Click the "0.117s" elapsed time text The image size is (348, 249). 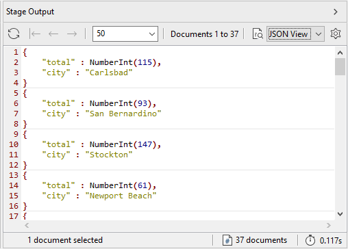331,241
